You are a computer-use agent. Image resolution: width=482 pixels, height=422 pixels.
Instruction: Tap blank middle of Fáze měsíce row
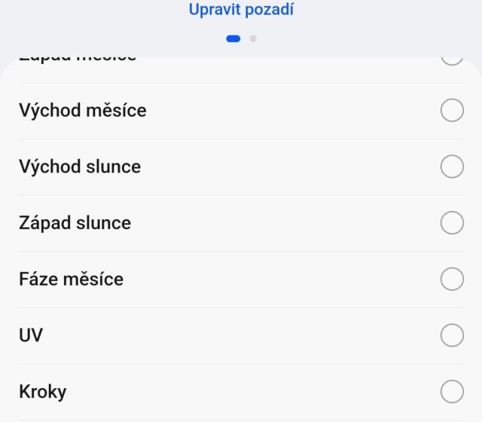[279, 280]
